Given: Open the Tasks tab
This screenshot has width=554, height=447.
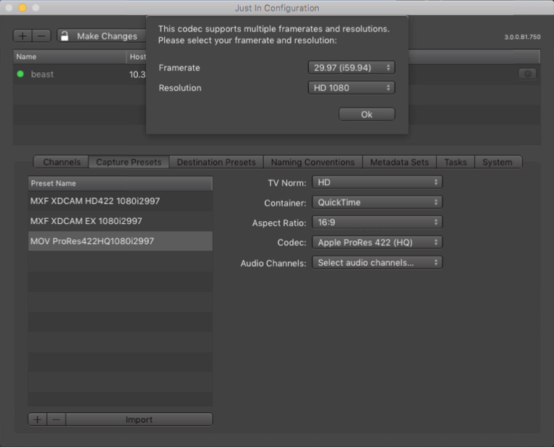Looking at the screenshot, I should 456,162.
